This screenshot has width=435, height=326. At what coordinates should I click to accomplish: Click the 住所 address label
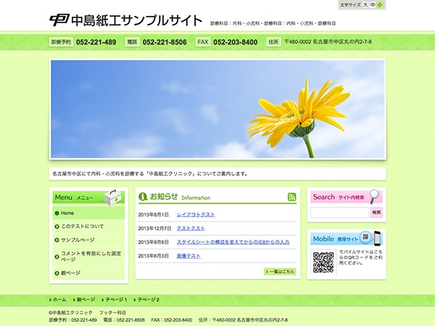tap(273, 42)
